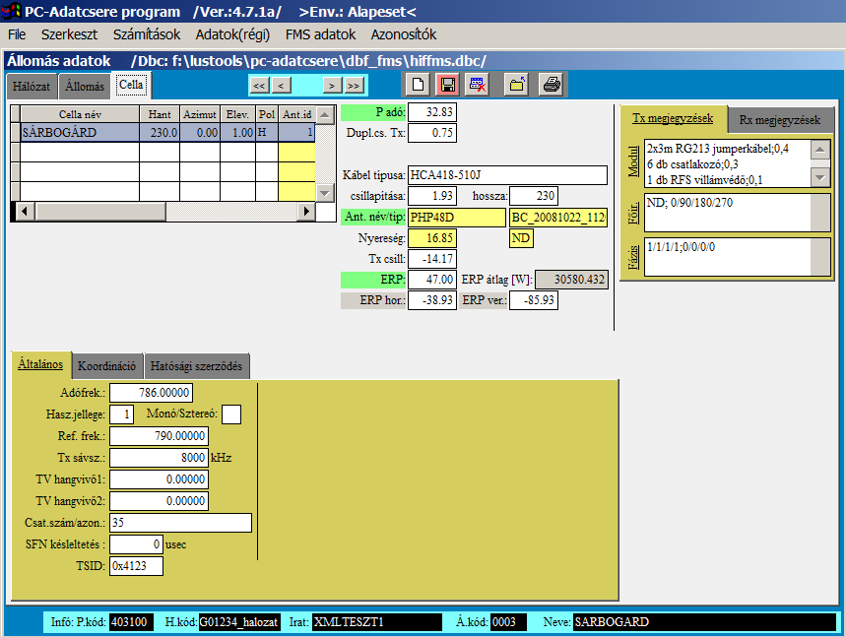The width and height of the screenshot is (846, 637).
Task: Click the Kábel tipusa field HCA418-510J
Action: [x=508, y=175]
